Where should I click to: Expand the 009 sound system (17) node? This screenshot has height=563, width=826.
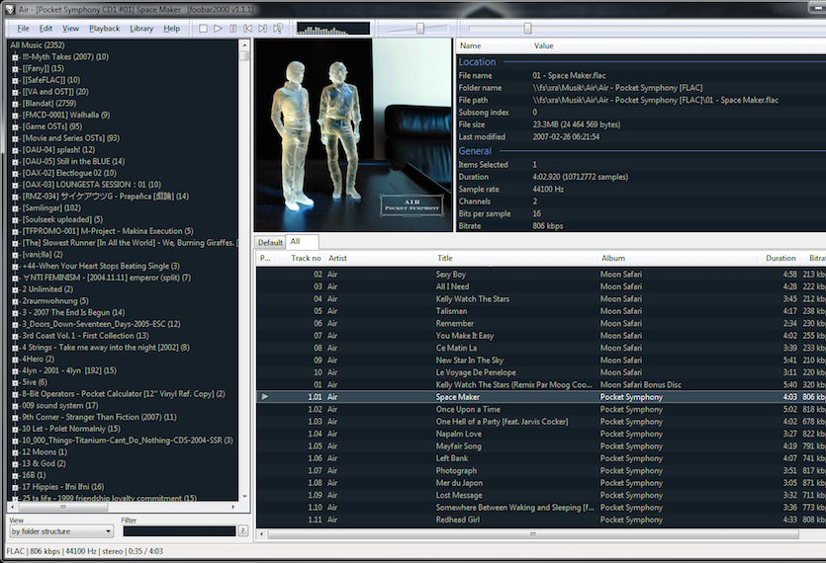(x=15, y=406)
